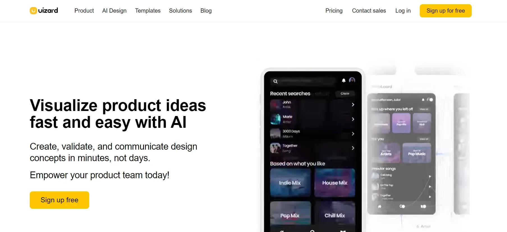Click the Marie artist thumbnail
Viewport: 507px width, 232px height.
[275, 119]
